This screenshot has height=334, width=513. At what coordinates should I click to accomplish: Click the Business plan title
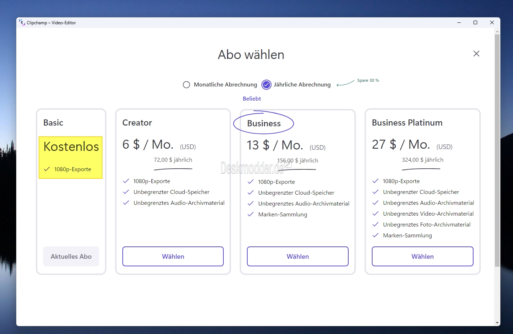coord(264,123)
